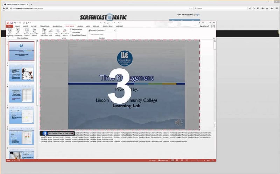Viewport: 280px width, 174px height.
Task: Open Ribbon Display Options in PowerPoint
Action: point(203,23)
